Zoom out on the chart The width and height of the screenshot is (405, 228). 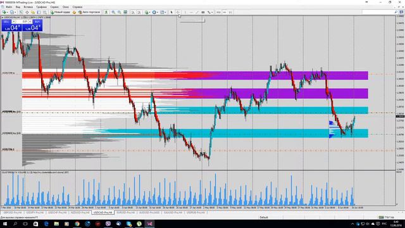[120, 12]
